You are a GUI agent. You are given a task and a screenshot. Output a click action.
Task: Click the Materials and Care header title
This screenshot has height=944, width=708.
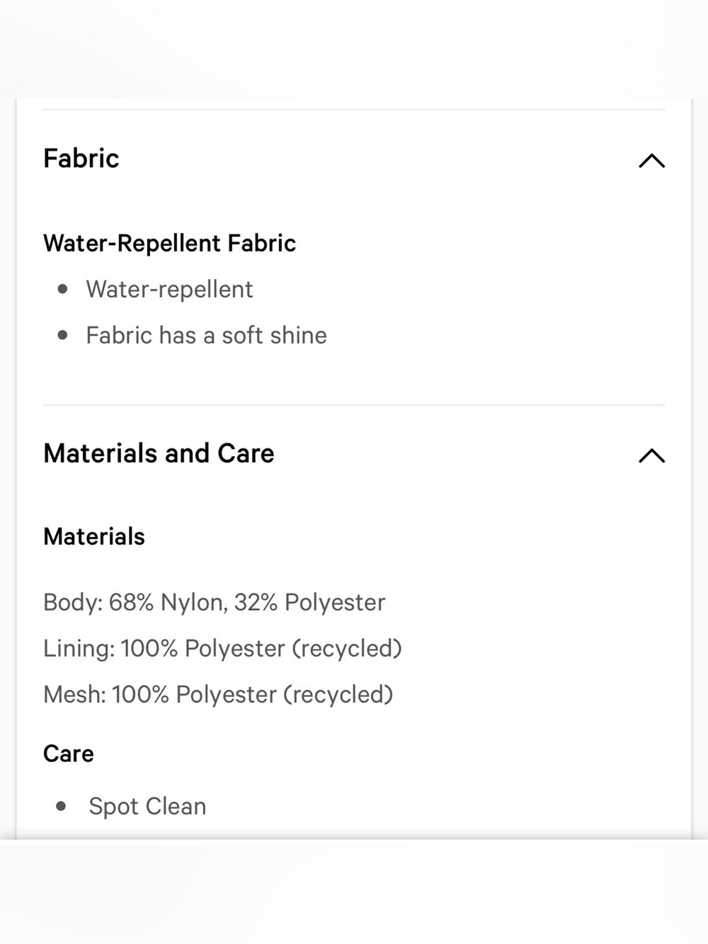pos(159,453)
